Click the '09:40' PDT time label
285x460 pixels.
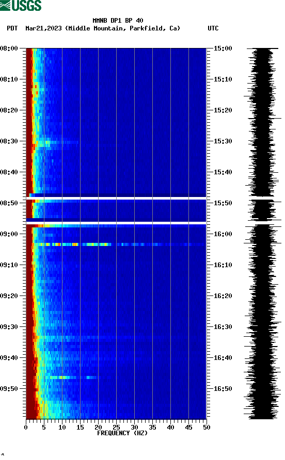(x=9, y=357)
